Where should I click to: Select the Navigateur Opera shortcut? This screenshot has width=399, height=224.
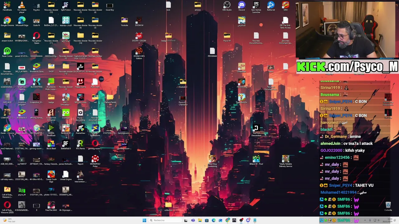[36, 38]
